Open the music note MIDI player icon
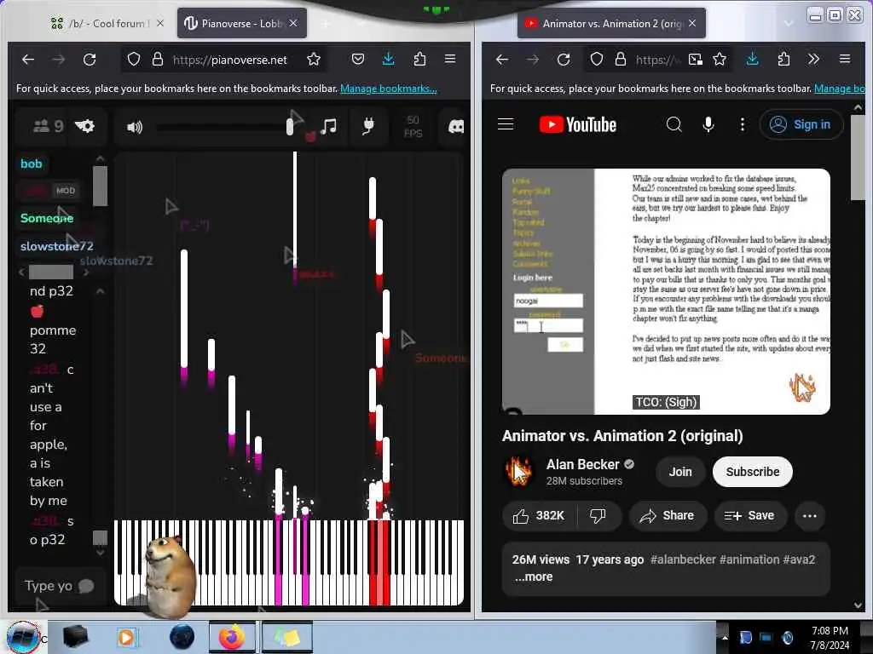The height and width of the screenshot is (654, 873). click(328, 127)
